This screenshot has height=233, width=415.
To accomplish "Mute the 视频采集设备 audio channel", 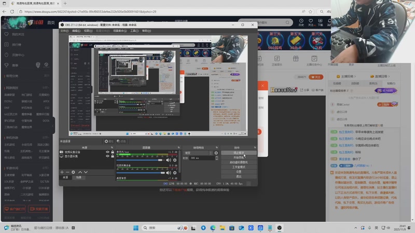I will pos(168,173).
